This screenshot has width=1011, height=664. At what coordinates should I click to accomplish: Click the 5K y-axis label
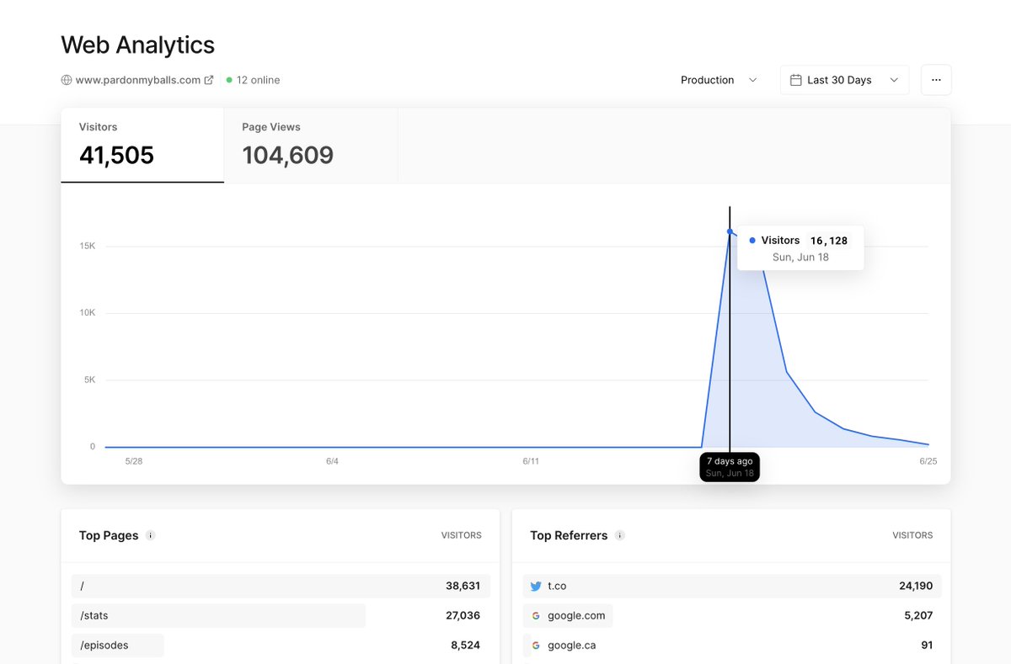[89, 380]
